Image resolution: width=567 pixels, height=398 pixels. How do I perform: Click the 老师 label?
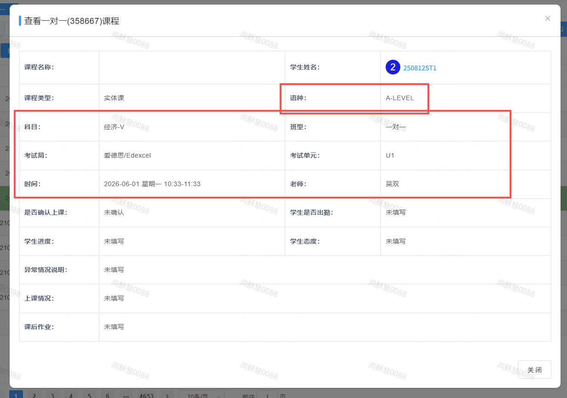298,184
